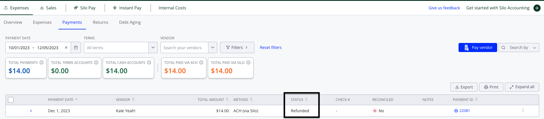Open the Silo Pay section

85,8
